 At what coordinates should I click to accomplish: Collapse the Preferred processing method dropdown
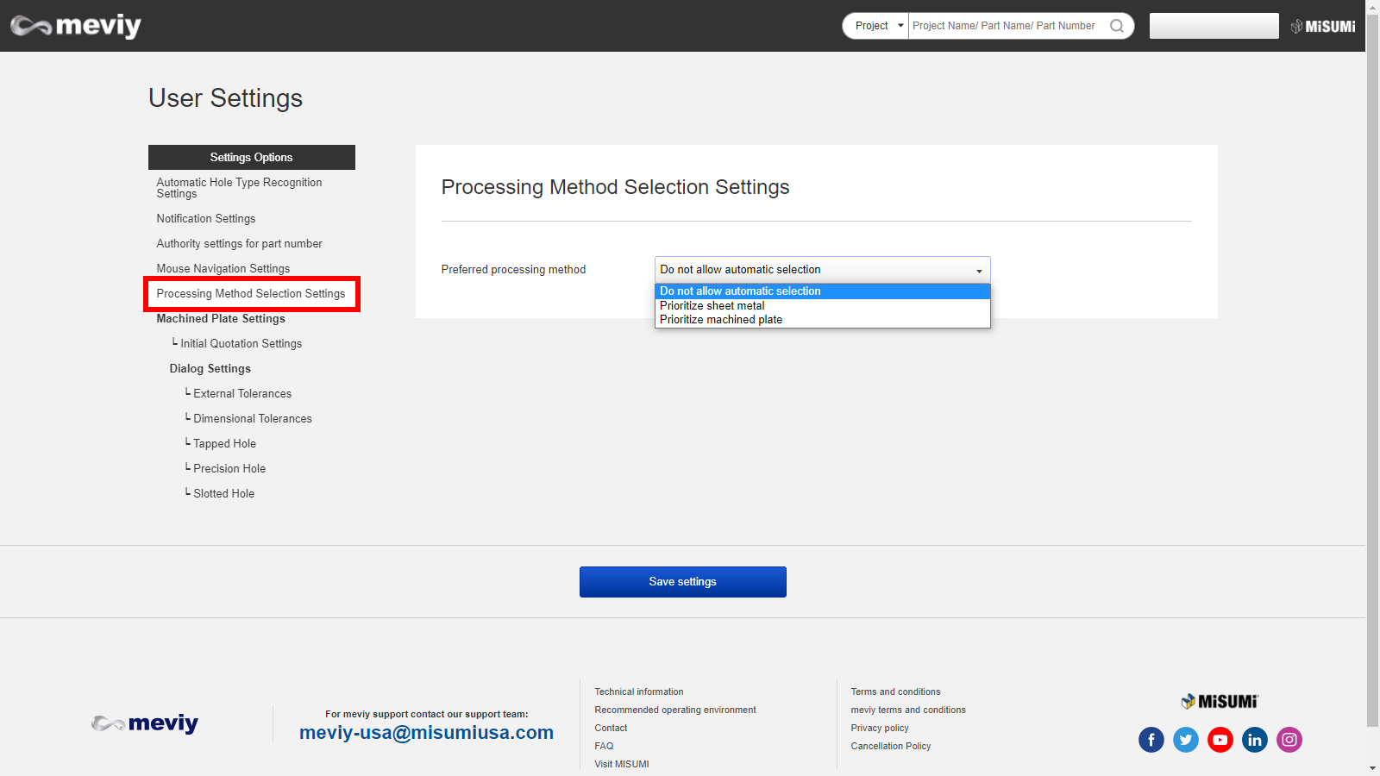pos(823,270)
